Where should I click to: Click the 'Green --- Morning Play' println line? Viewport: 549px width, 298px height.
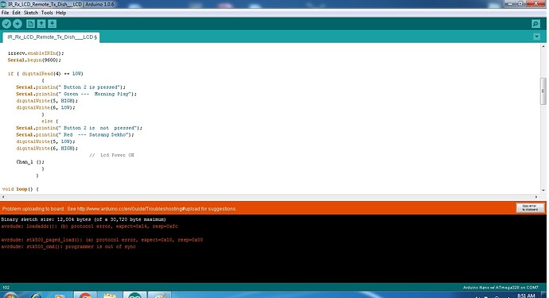tap(76, 94)
